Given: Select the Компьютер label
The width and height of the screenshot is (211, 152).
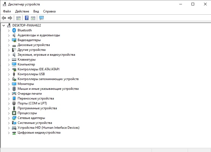Looking at the screenshot, I should pyautogui.click(x=26, y=64).
